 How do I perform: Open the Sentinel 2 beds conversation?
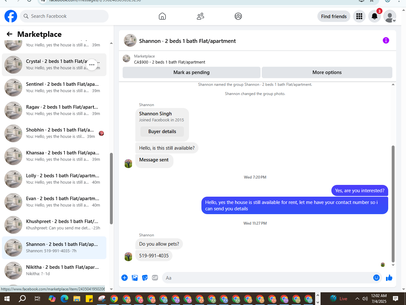click(54, 87)
